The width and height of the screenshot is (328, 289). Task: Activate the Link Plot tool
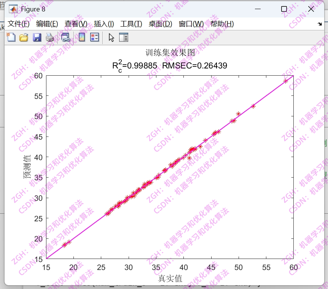65,37
